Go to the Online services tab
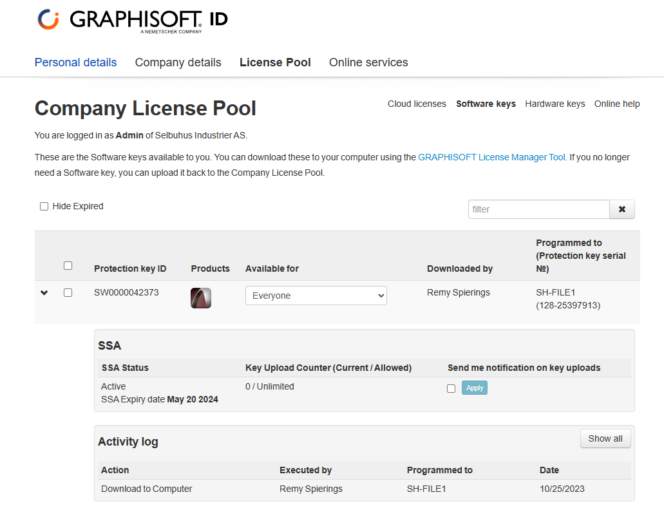Screen dimensions: 664x517 point(368,62)
